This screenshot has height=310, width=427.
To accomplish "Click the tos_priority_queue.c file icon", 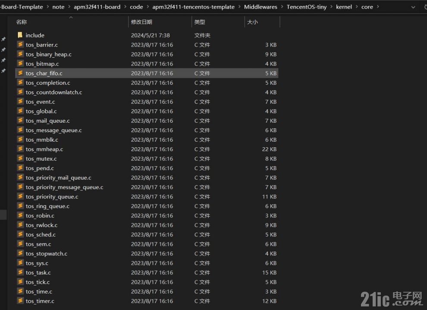I will point(20,196).
